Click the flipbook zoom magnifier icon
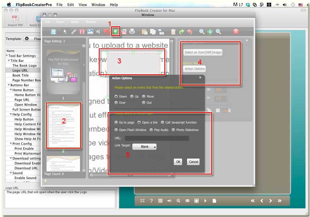310x217 pixels. point(178,201)
